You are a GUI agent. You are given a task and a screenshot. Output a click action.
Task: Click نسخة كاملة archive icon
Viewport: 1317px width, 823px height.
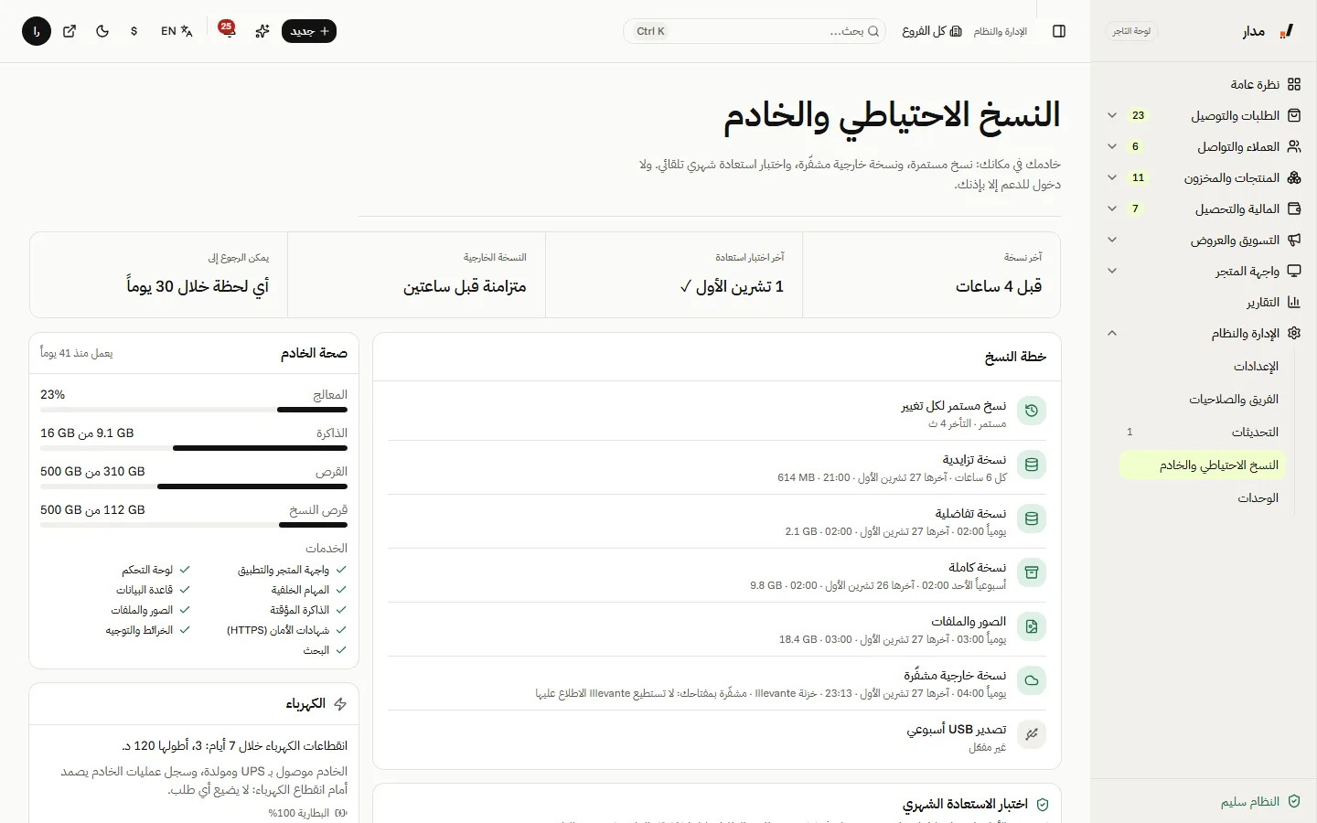[x=1032, y=572]
